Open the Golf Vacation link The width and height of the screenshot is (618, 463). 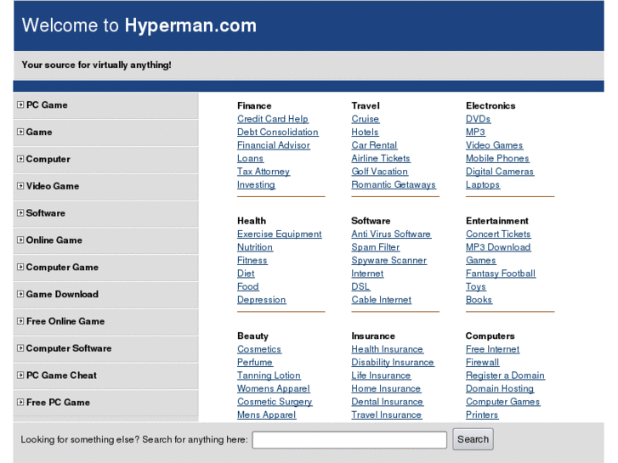tap(379, 172)
